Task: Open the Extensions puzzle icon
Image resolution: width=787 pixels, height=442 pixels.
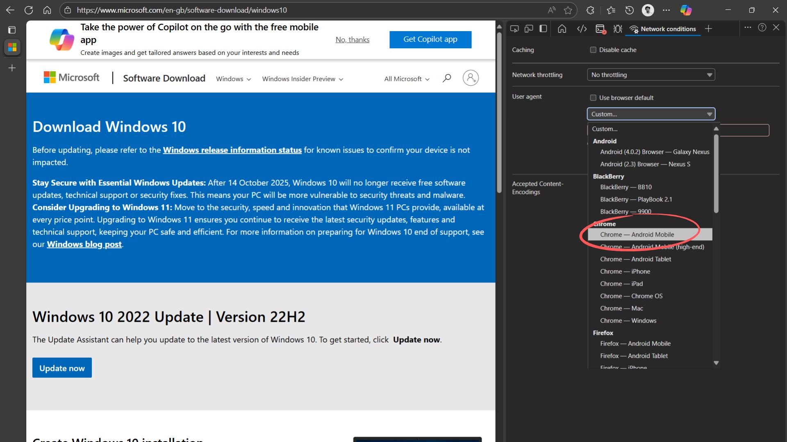Action: click(x=590, y=10)
